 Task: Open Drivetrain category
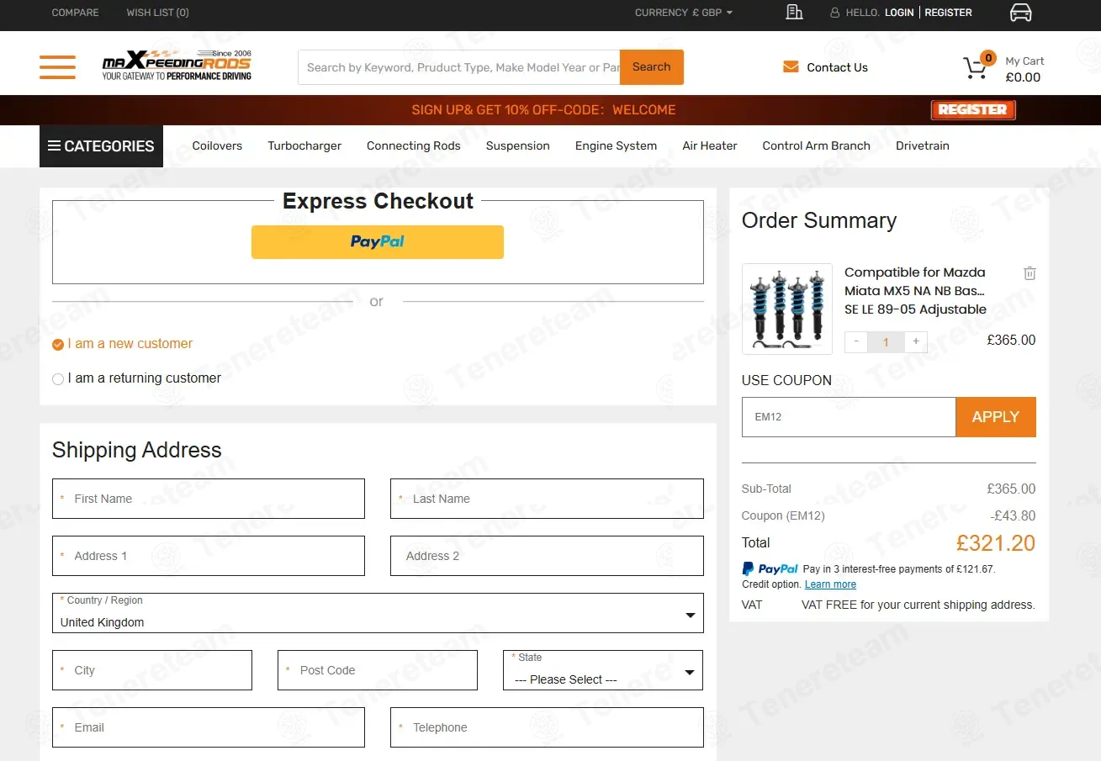pos(923,145)
